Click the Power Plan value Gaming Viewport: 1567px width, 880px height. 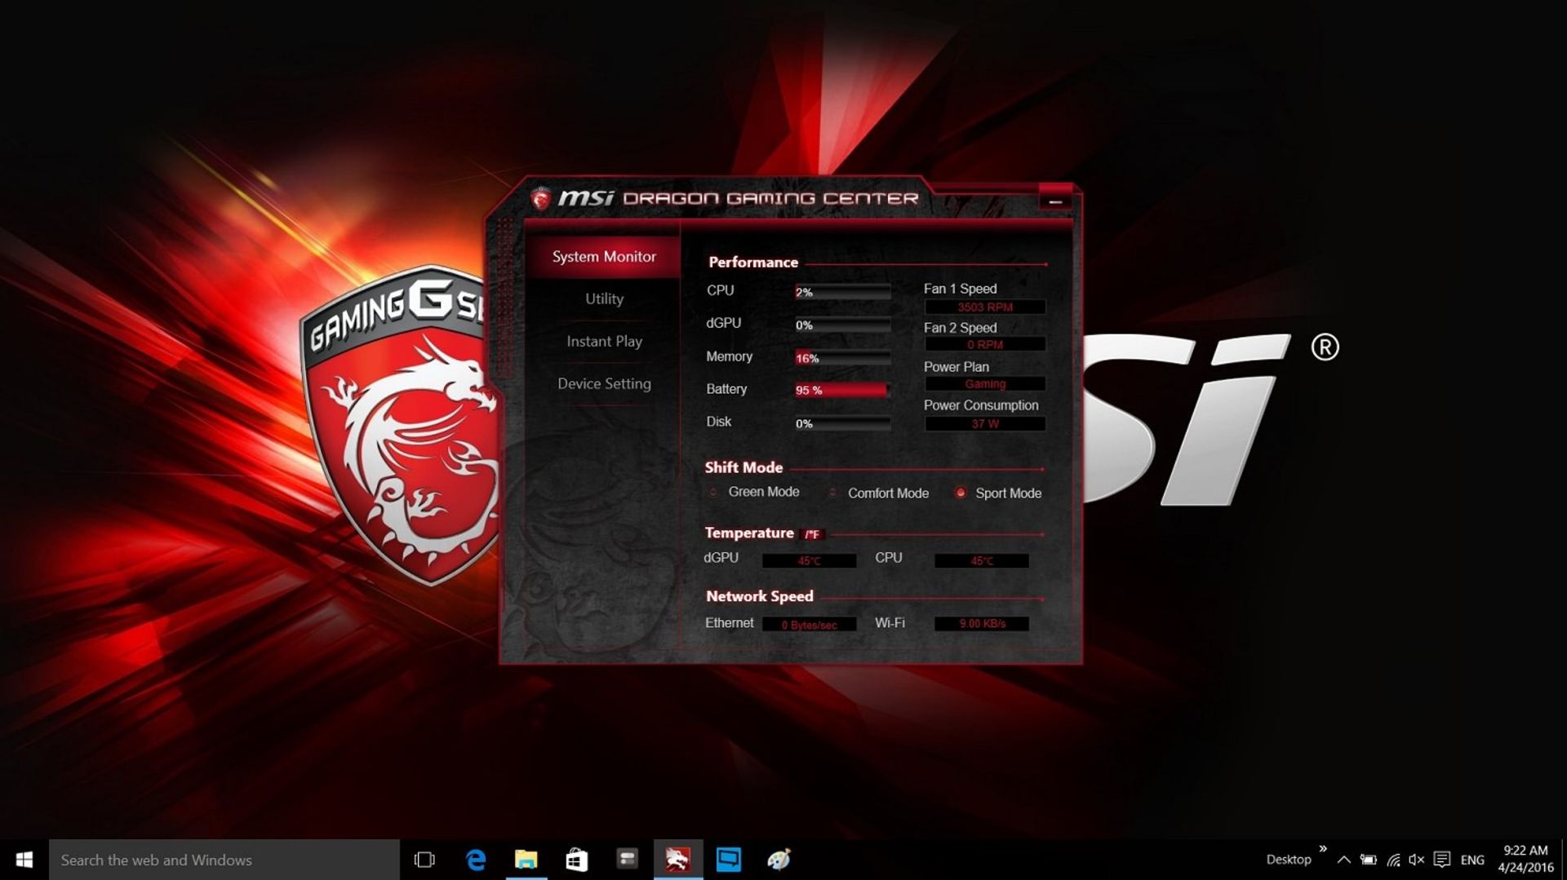click(x=985, y=384)
